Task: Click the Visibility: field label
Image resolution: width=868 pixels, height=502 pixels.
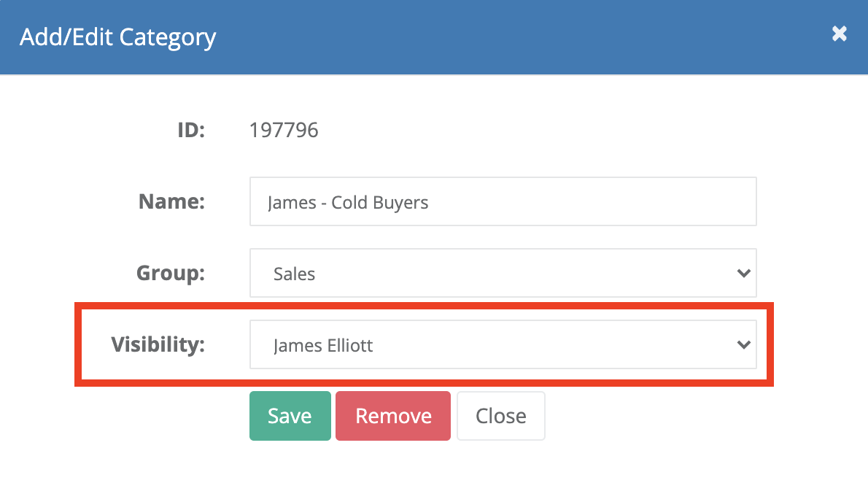Action: (x=158, y=345)
